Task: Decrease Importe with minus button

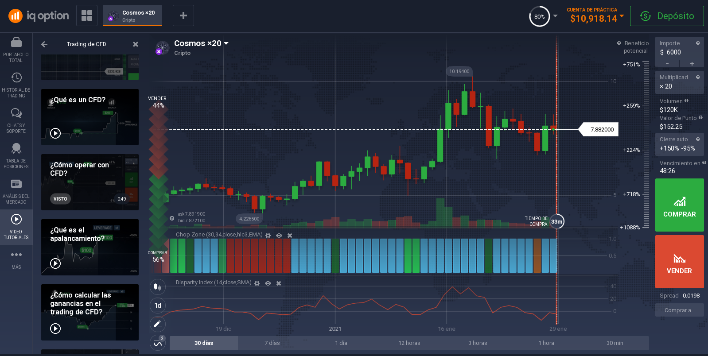Action: pos(667,64)
